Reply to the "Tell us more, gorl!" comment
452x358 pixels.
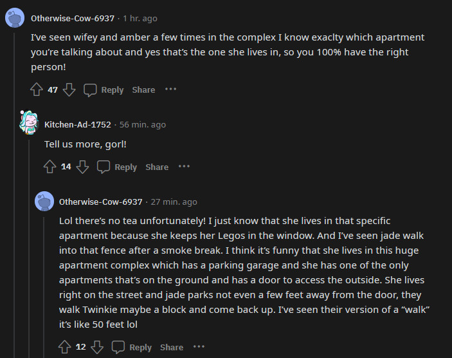tap(117, 167)
